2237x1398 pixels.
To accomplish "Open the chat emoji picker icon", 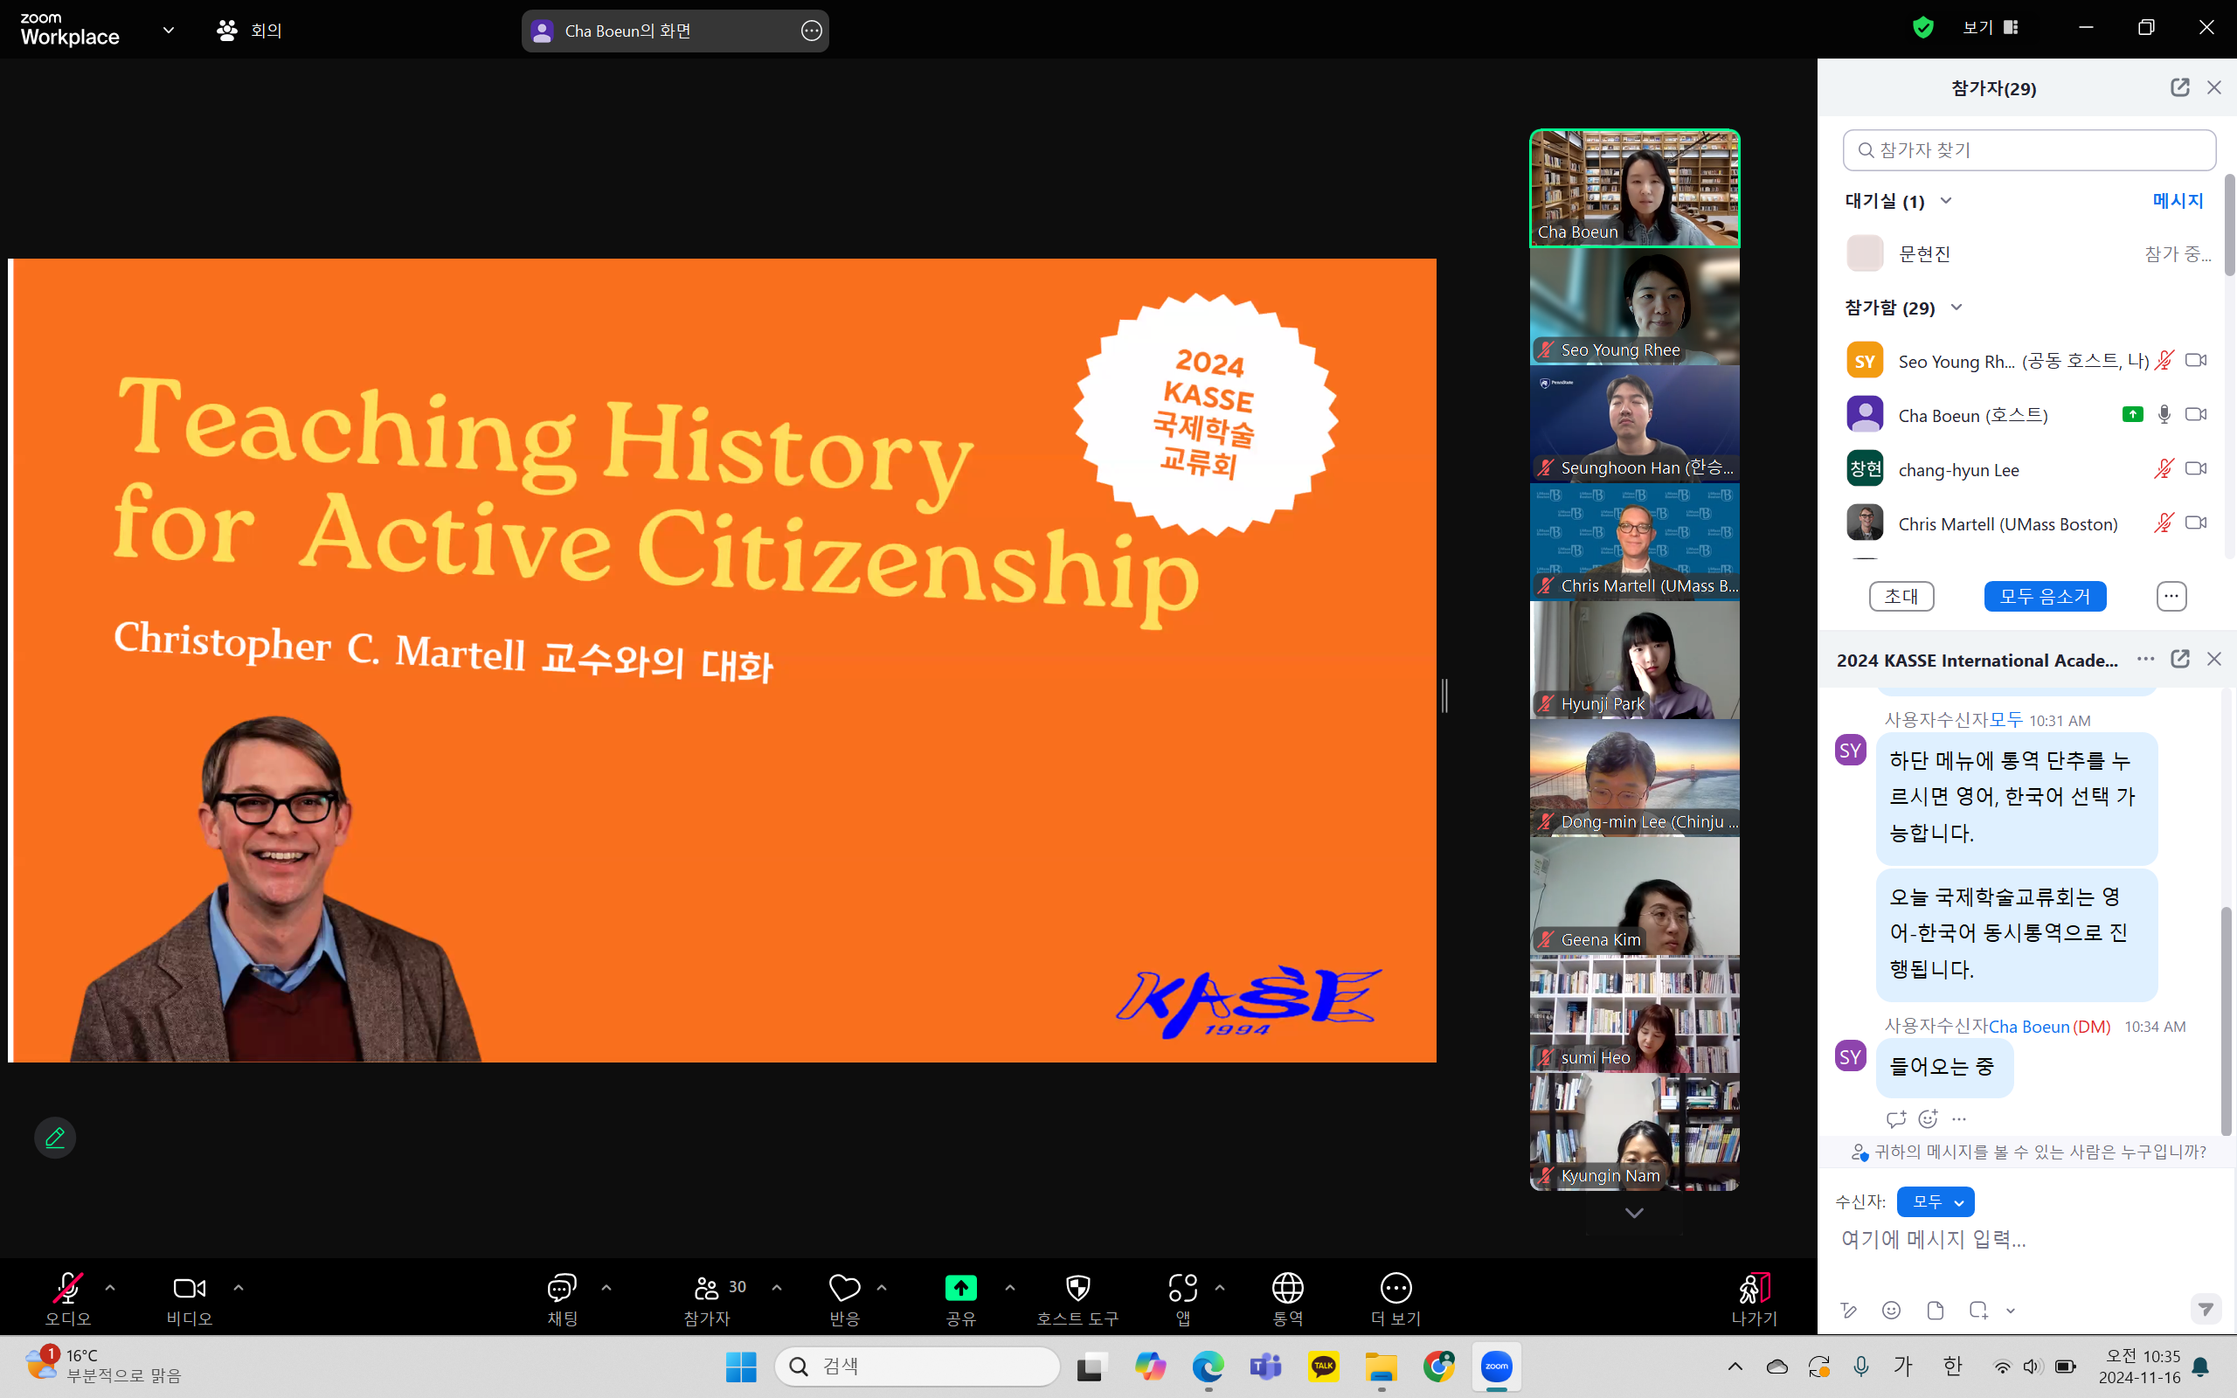I will (1891, 1310).
